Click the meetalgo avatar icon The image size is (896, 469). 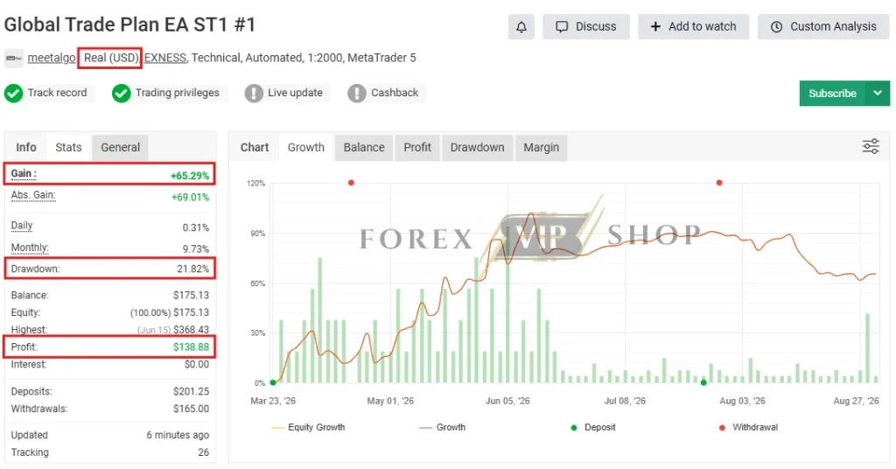point(14,59)
